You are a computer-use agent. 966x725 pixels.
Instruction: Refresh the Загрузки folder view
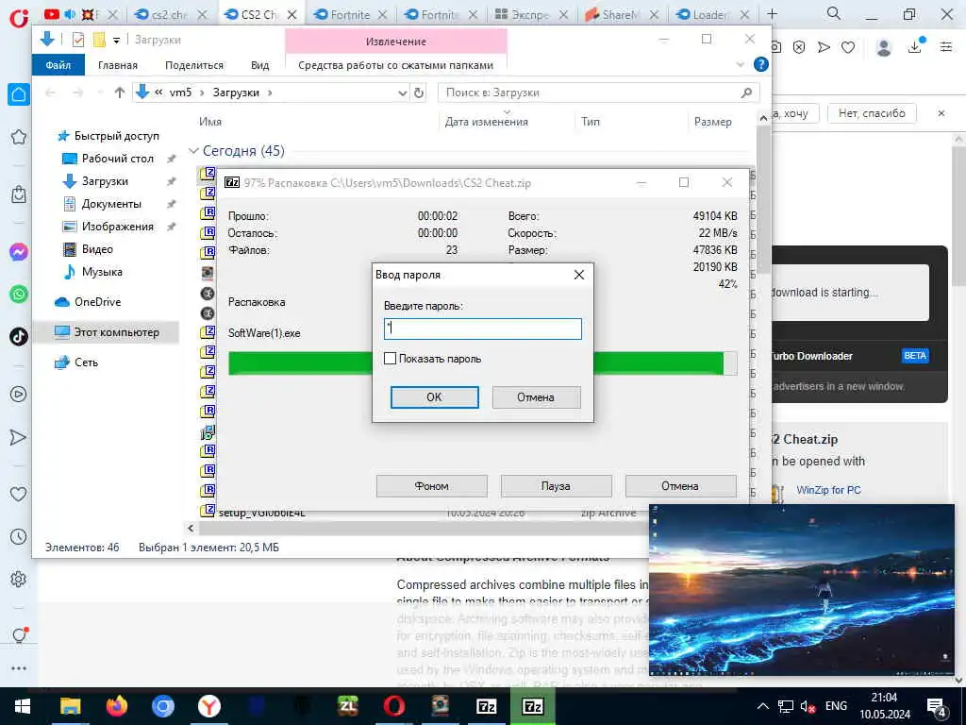(419, 93)
